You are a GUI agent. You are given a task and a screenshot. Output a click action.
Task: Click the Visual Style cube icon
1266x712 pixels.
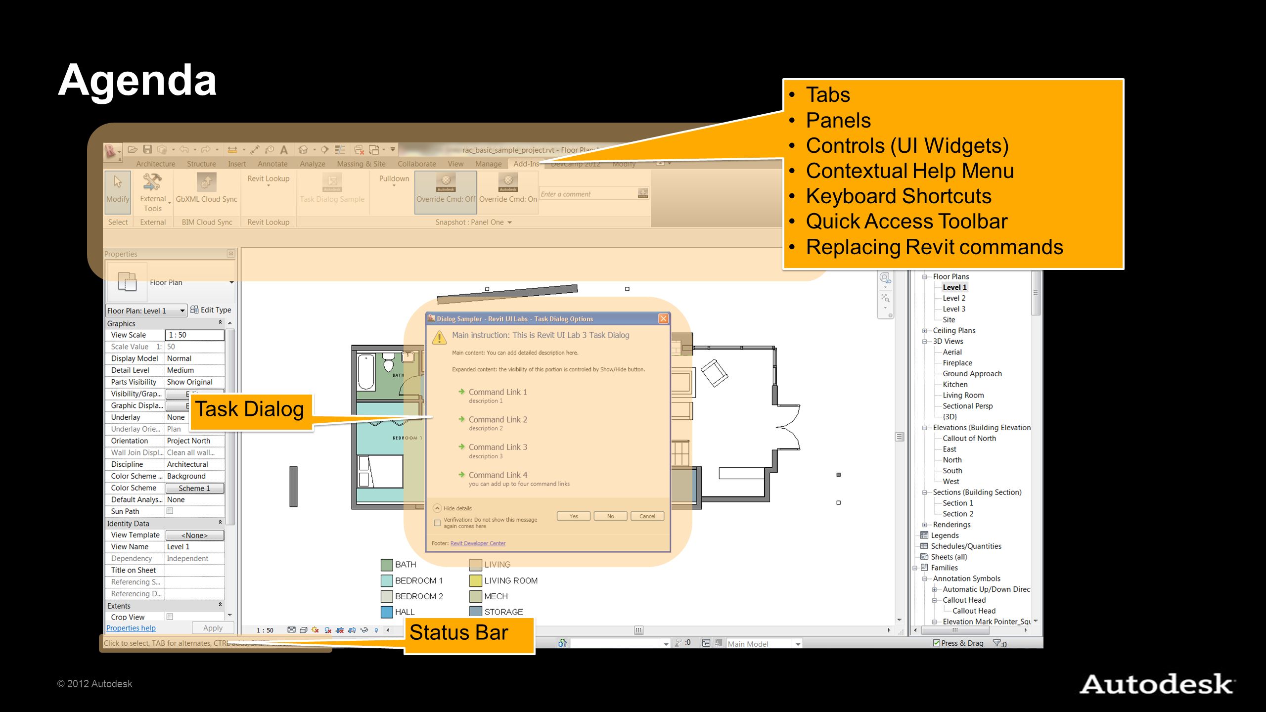(303, 630)
